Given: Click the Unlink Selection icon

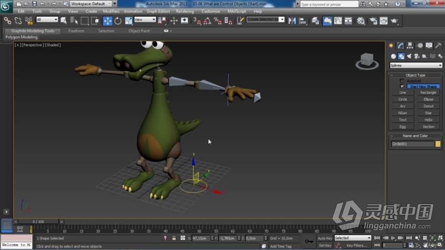Looking at the screenshot, I should pyautogui.click(x=18, y=21).
